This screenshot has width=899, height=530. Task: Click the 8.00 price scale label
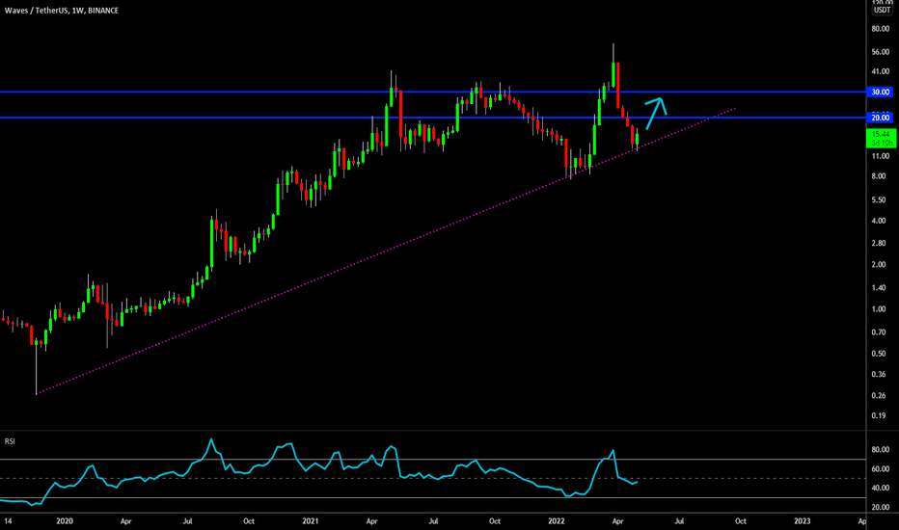tap(879, 176)
